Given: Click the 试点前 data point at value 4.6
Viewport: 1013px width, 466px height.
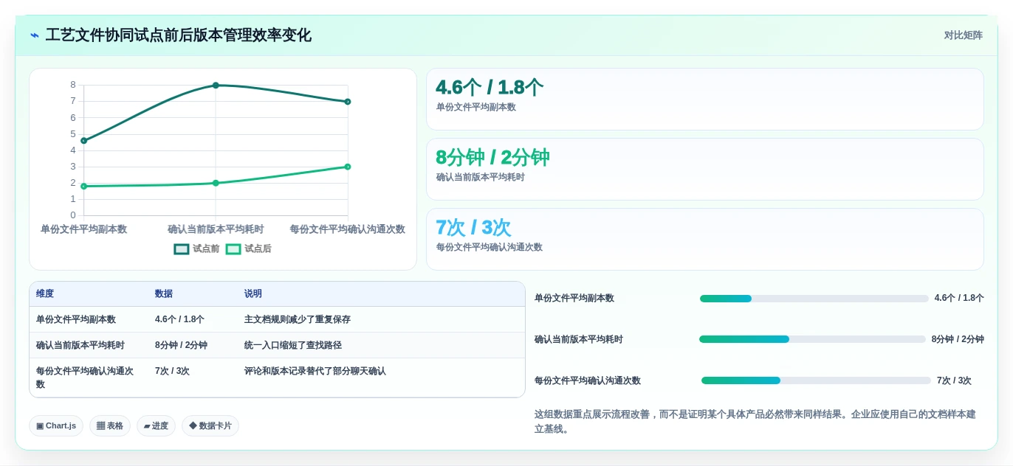Looking at the screenshot, I should 83,140.
